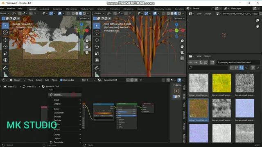Toggle camera view icon in the Camera Perspective viewport
This screenshot has width=262, height=147.
click(x=87, y=53)
